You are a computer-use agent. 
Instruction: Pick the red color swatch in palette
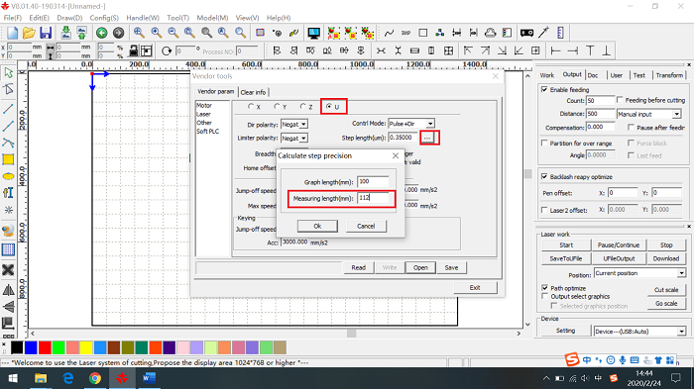pyautogui.click(x=45, y=347)
